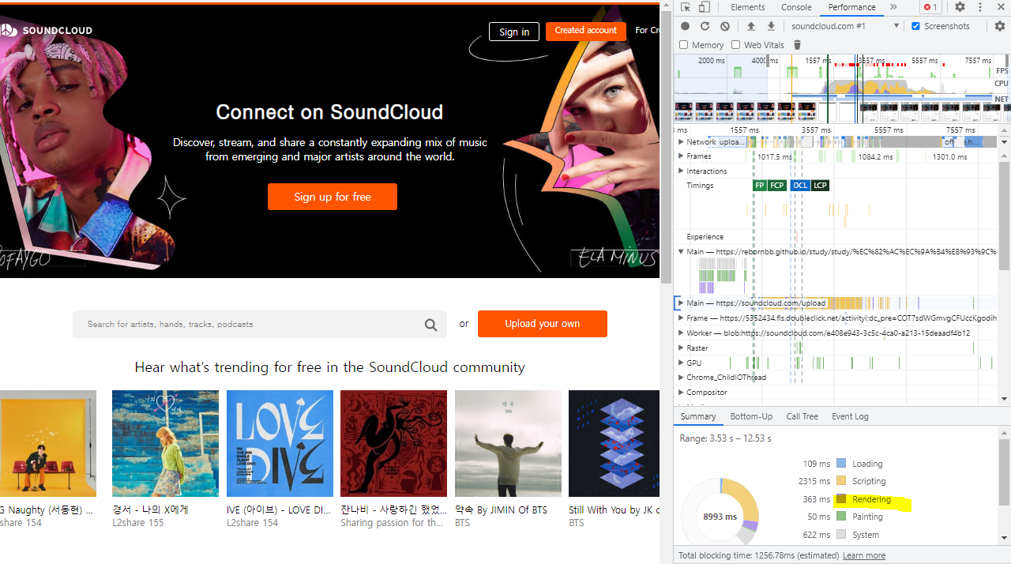1011x564 pixels.
Task: Open the soundcloud.com #1 recording dropdown
Action: click(844, 26)
